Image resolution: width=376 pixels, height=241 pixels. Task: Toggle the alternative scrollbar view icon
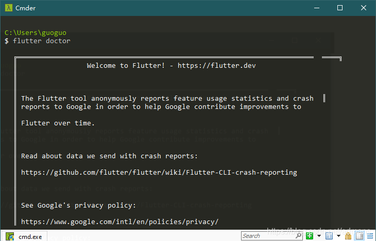click(360, 236)
